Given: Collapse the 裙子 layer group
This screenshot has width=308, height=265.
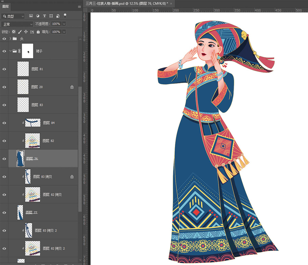Looking at the screenshot, I should pos(10,51).
